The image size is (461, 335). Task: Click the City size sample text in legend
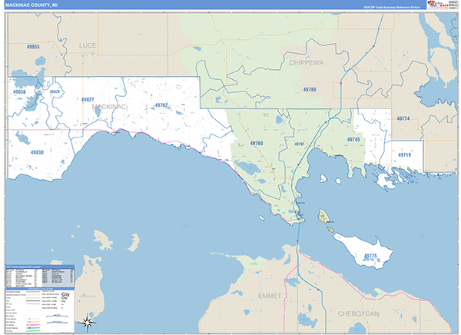point(65,297)
